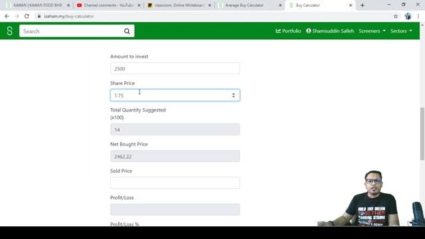Click the Share Price field
The height and width of the screenshot is (239, 425).
coord(175,96)
